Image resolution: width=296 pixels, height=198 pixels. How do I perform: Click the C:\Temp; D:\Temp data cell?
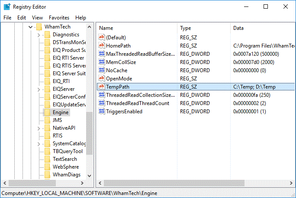254,87
